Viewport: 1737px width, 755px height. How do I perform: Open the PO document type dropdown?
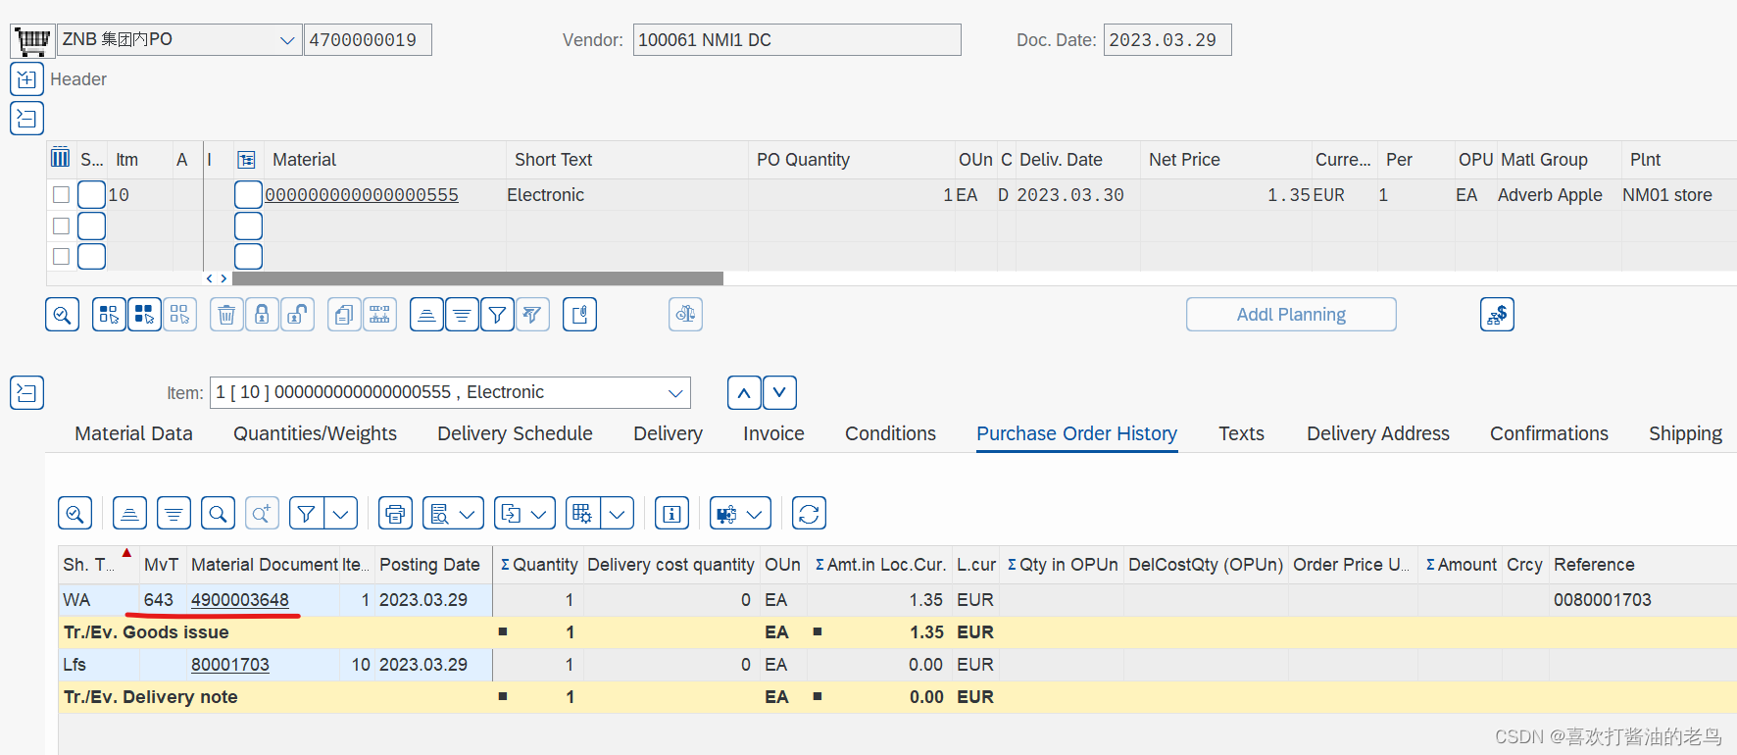pyautogui.click(x=286, y=40)
